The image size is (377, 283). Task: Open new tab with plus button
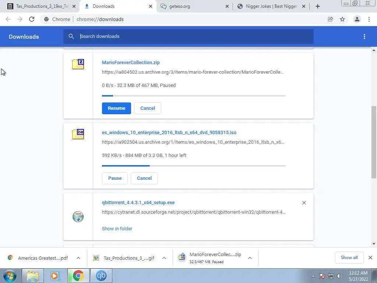coord(318,6)
